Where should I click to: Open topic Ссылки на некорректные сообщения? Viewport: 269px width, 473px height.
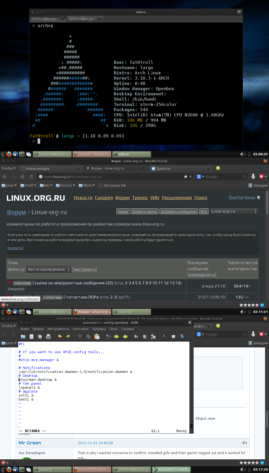(x=73, y=283)
